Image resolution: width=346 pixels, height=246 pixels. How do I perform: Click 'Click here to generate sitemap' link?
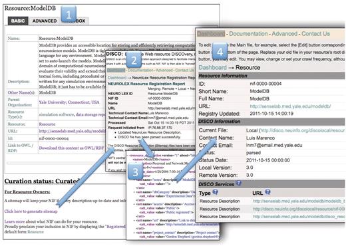pyautogui.click(x=31, y=211)
